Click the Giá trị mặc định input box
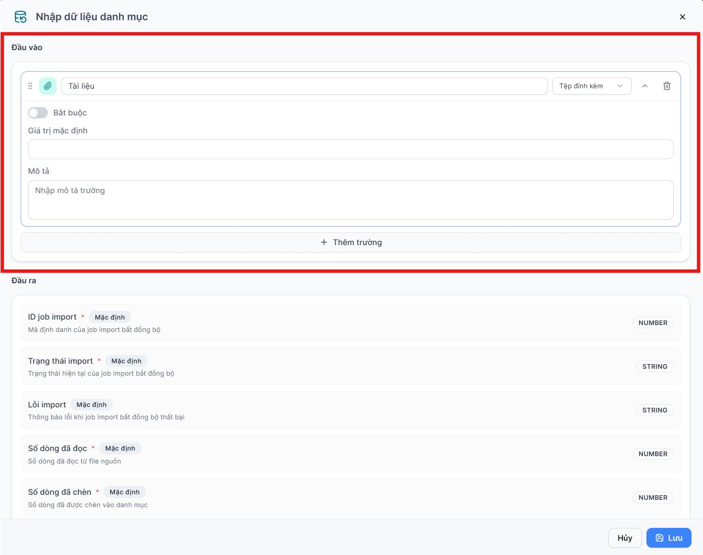This screenshot has height=555, width=703. 350,149
